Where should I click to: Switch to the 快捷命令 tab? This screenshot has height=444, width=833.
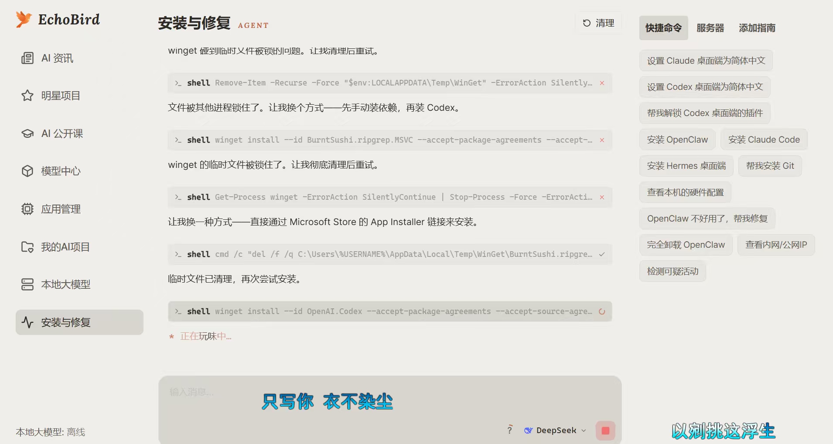click(x=663, y=28)
